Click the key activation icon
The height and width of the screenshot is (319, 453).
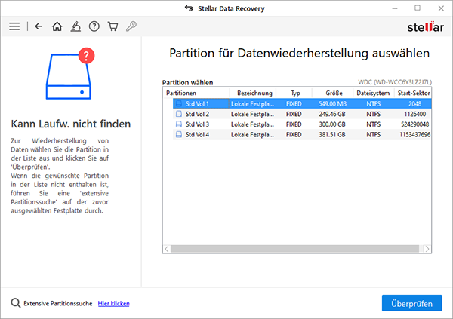click(131, 26)
